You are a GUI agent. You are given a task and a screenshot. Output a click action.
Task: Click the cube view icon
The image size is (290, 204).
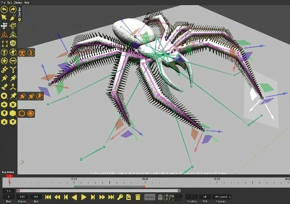click(x=13, y=43)
